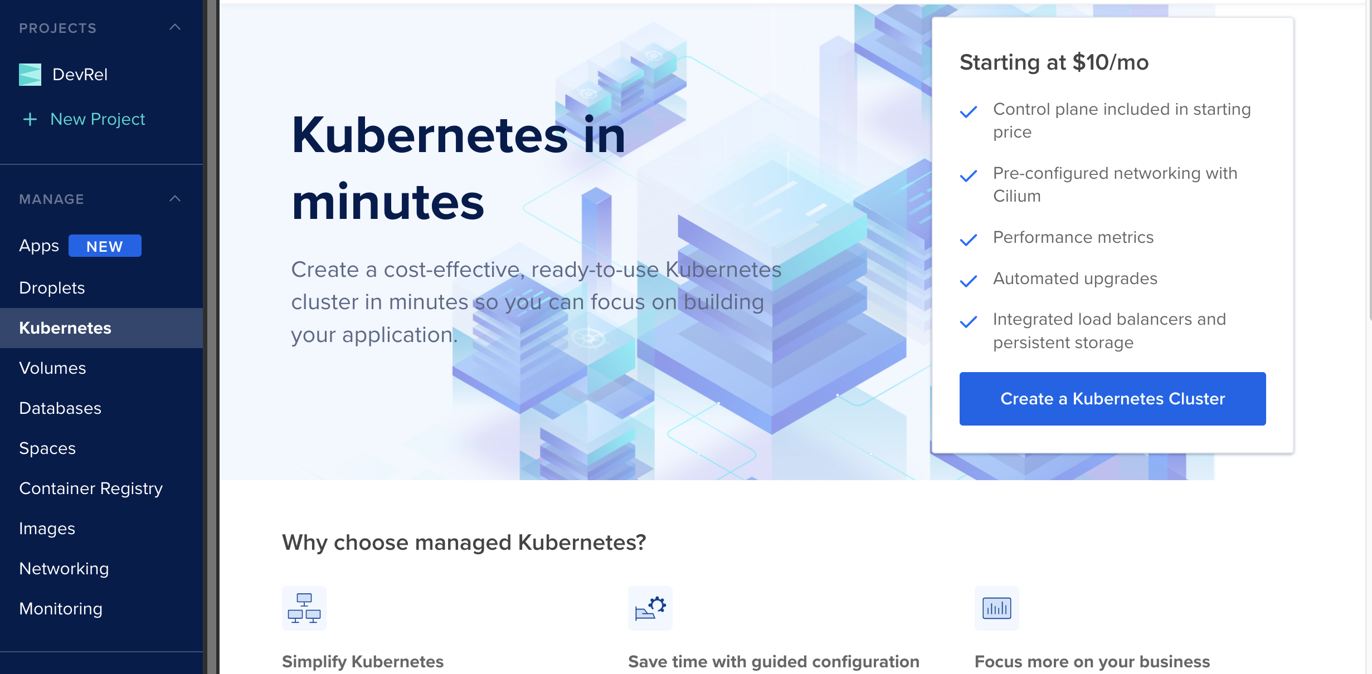Click the Droplets sidebar icon

click(51, 287)
